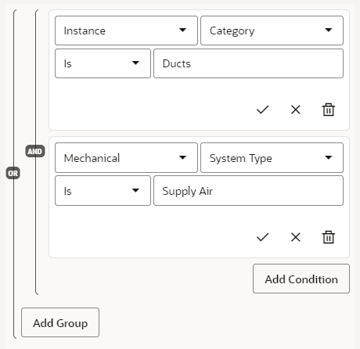The image size is (360, 349).
Task: Toggle the AND logic operator badge
Action: click(35, 151)
